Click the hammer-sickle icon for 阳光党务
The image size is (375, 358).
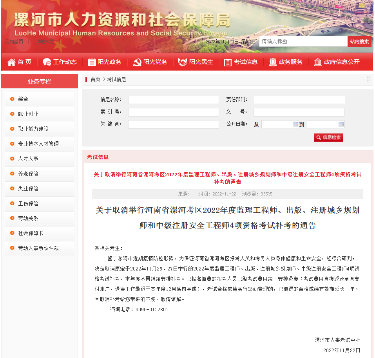[137, 62]
